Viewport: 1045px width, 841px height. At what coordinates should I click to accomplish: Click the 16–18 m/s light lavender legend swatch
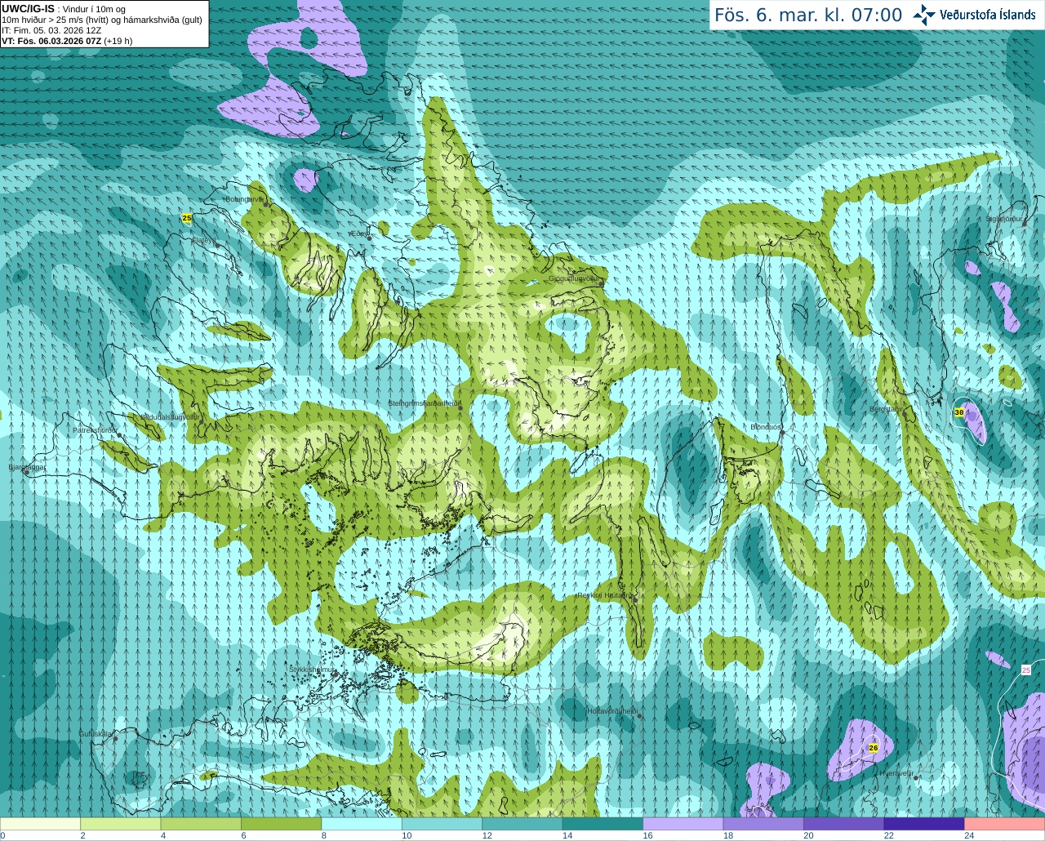click(683, 824)
